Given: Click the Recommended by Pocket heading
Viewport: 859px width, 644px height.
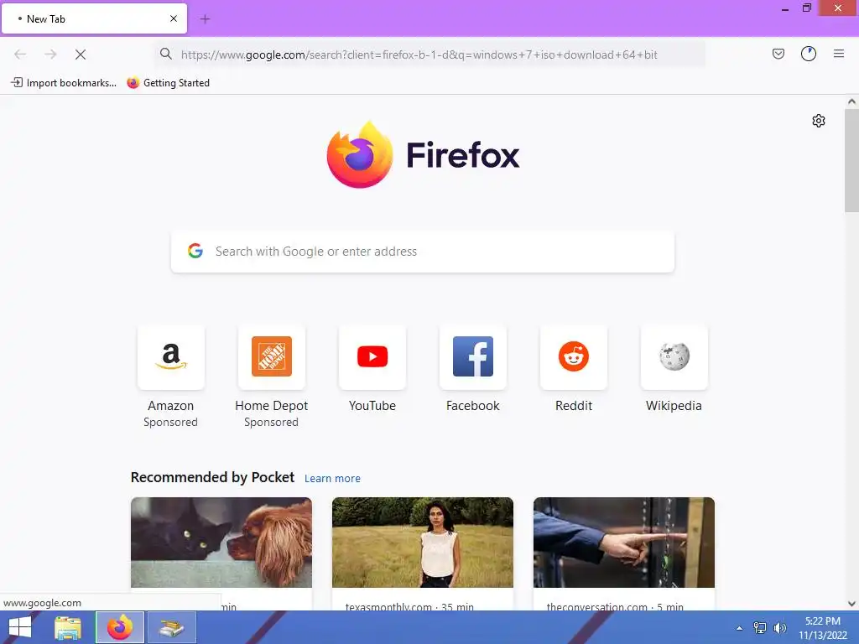Looking at the screenshot, I should 212,477.
